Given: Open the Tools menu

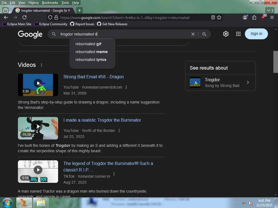Looking at the screenshot, I should coord(65,3).
